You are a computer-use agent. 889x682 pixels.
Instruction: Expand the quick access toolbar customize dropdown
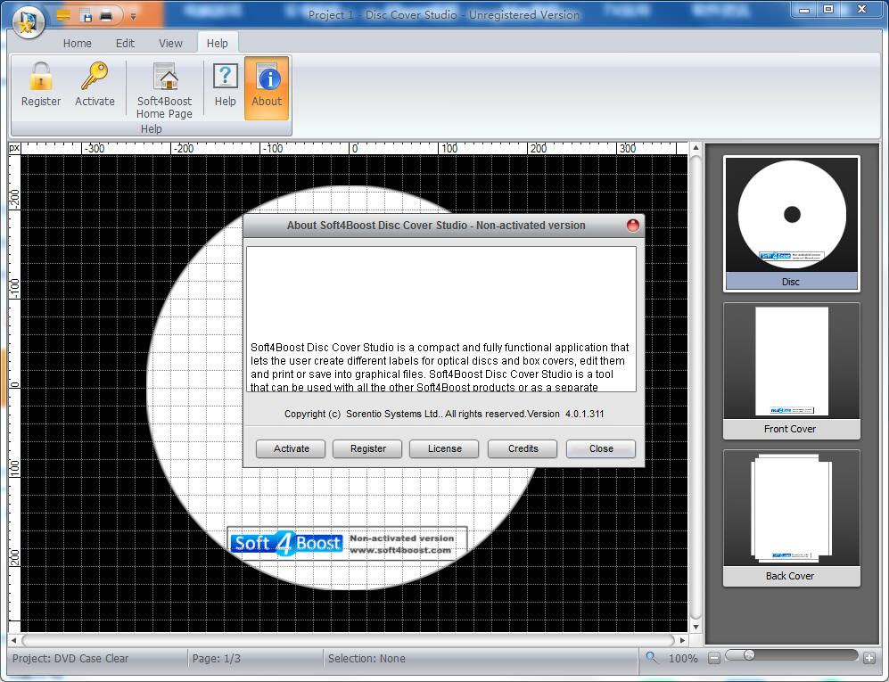(133, 16)
